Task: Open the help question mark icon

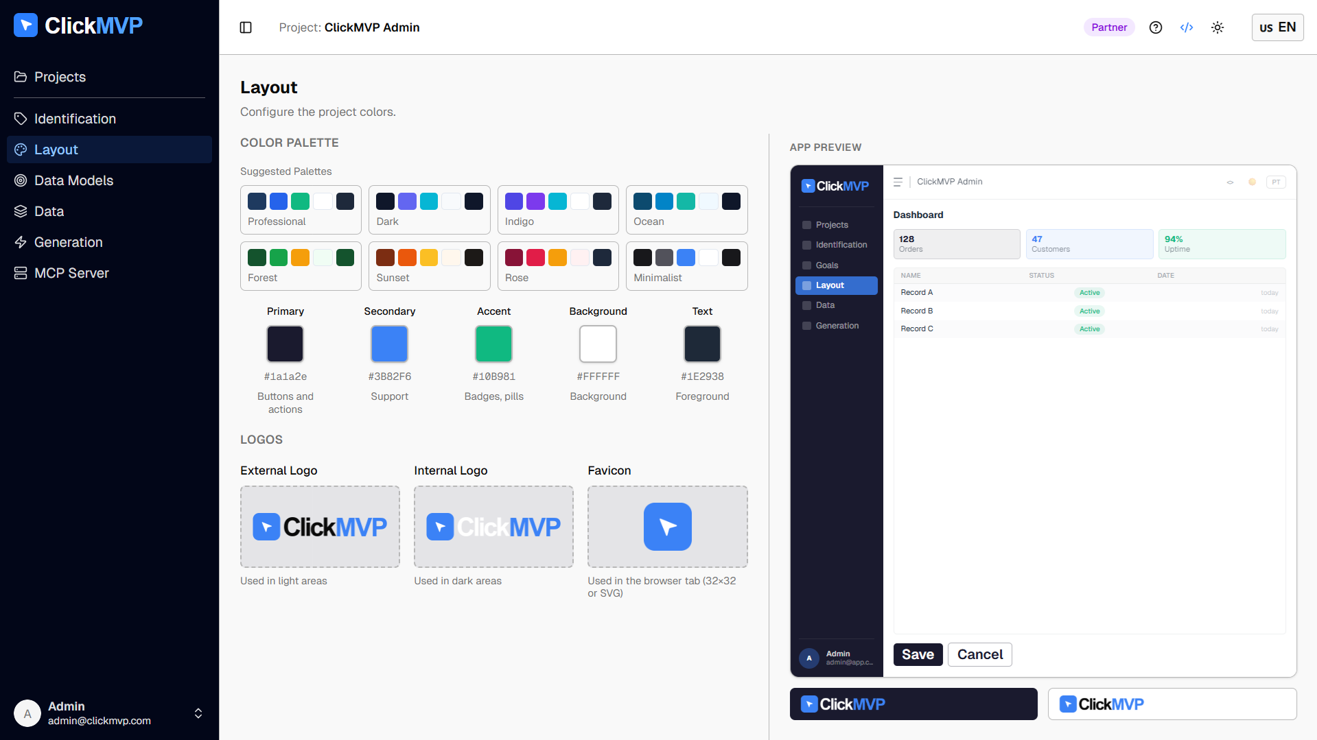Action: (x=1156, y=27)
